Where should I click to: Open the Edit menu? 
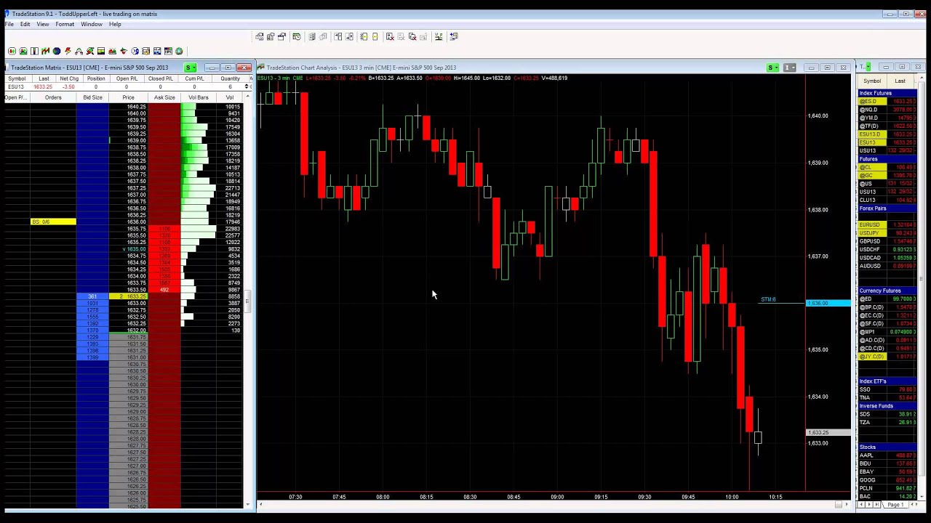[x=25, y=24]
